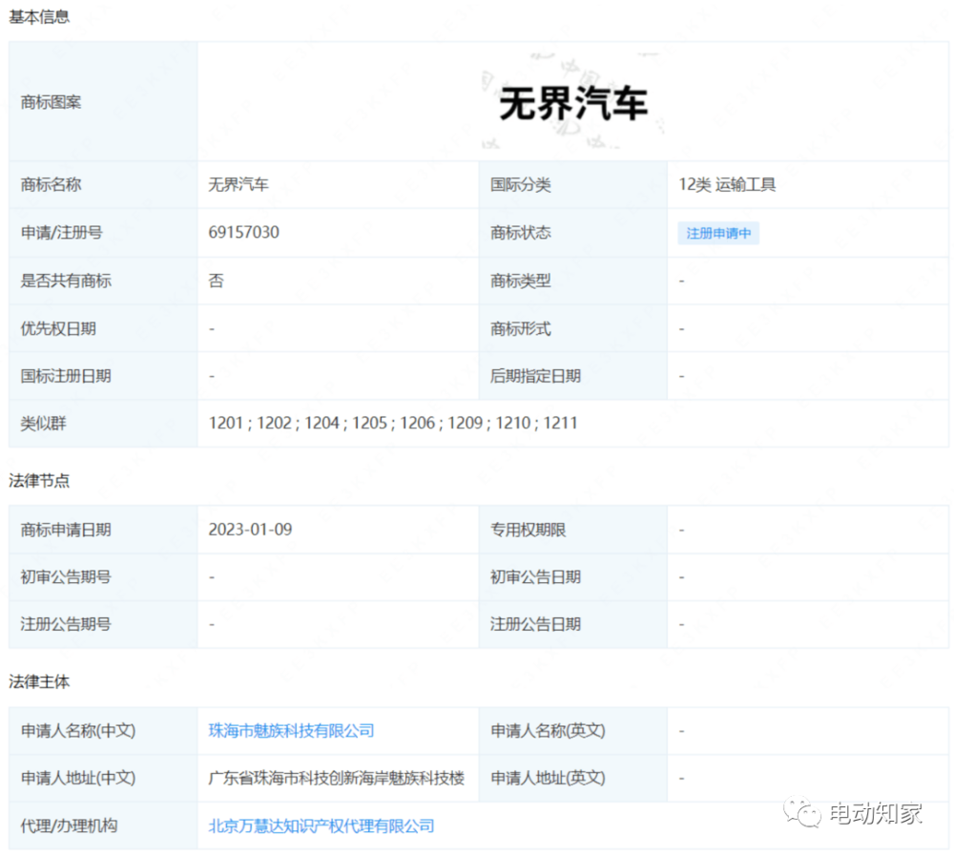
Task: Click the 无界汽车 trademark image
Action: tap(573, 103)
